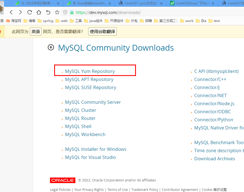Open the 开源组件 bookmark folder
Viewport: 244px width, 192px height.
pyautogui.click(x=114, y=21)
